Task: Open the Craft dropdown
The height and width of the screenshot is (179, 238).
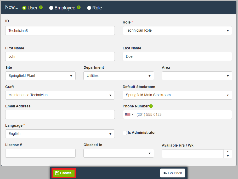Action: point(60,95)
